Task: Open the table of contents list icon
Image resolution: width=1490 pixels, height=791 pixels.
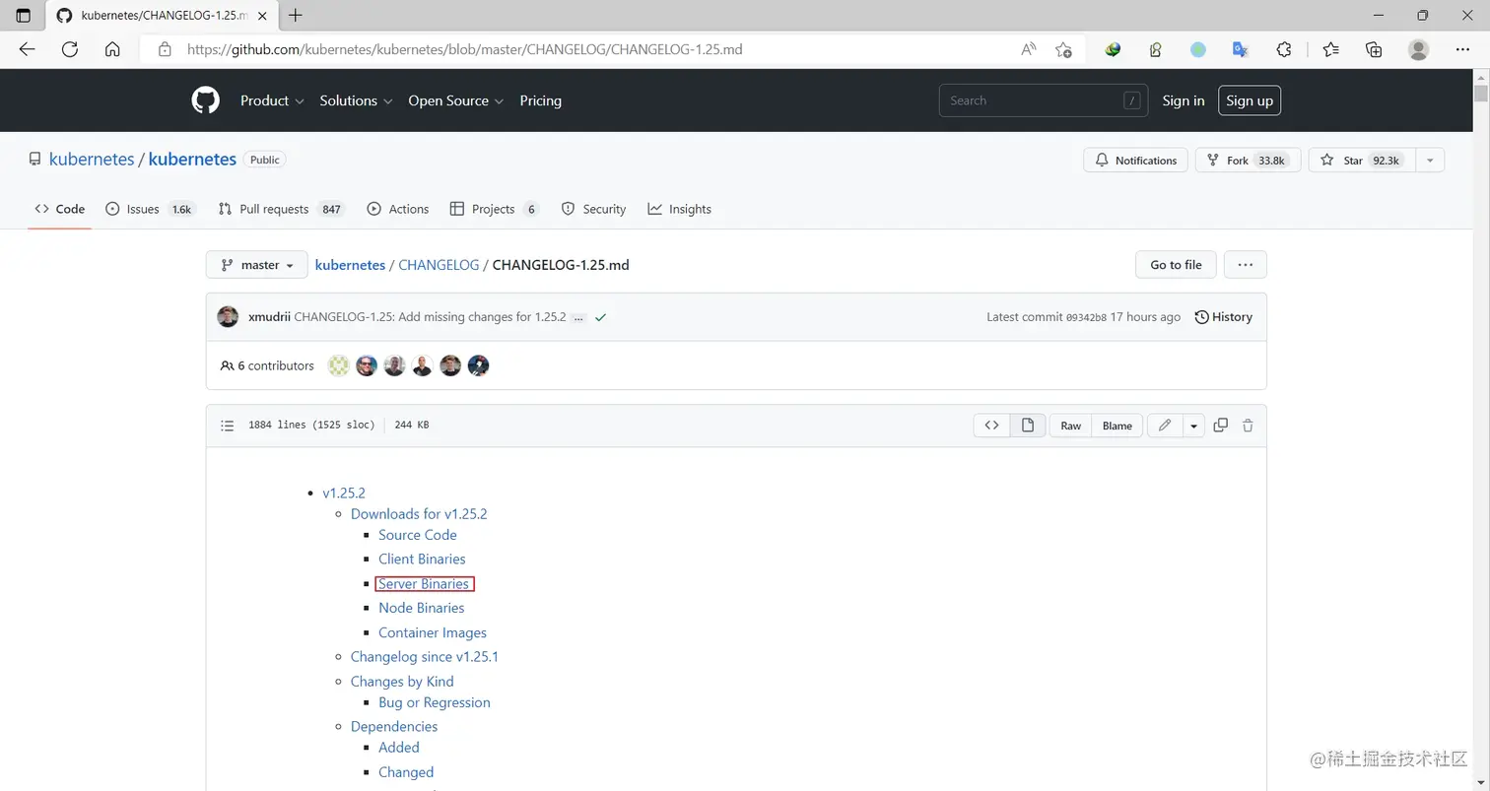Action: (228, 426)
